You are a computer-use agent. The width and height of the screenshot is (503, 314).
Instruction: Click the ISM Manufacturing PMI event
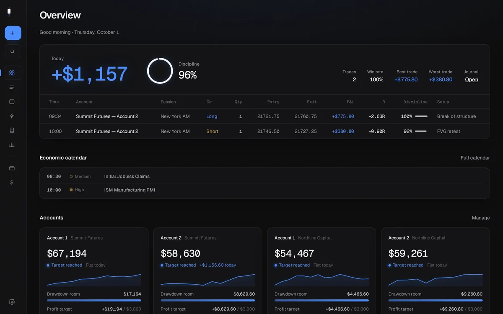[130, 190]
